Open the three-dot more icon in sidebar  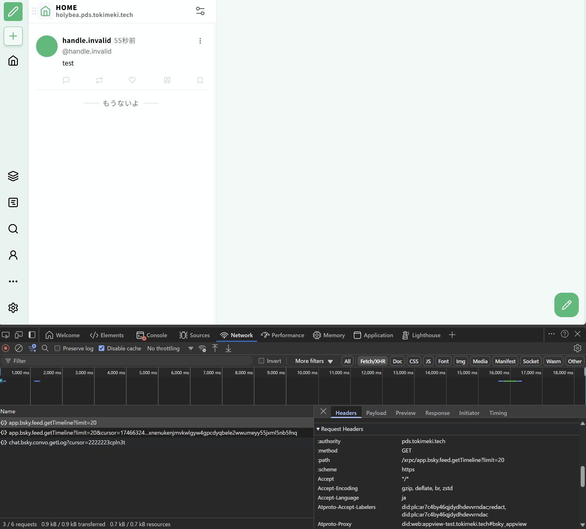13,281
